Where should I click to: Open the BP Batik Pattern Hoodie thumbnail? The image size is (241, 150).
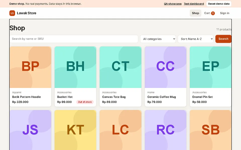click(30, 67)
